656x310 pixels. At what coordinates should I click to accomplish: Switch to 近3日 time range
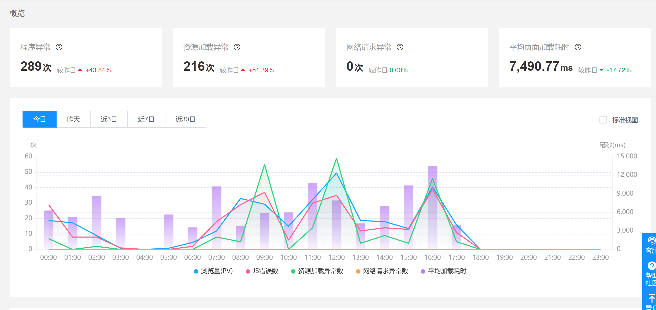[109, 119]
